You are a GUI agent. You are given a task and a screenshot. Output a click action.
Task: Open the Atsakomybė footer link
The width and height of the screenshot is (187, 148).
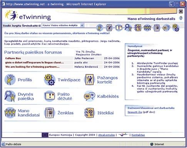tap(107, 135)
